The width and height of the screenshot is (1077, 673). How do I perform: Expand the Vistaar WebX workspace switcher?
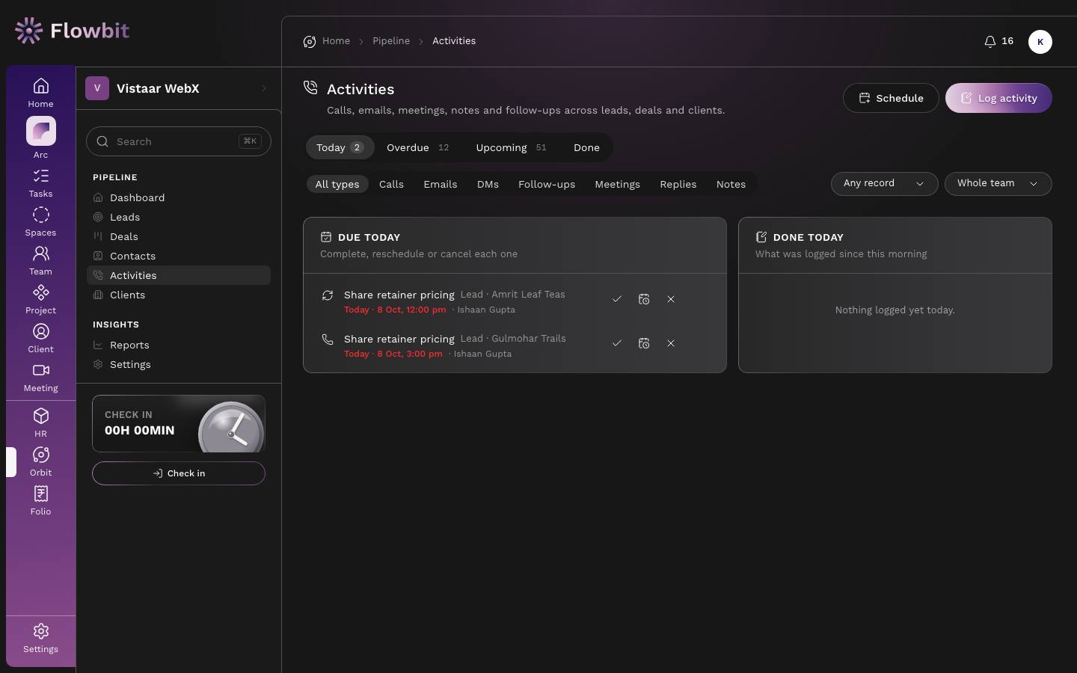click(x=179, y=88)
